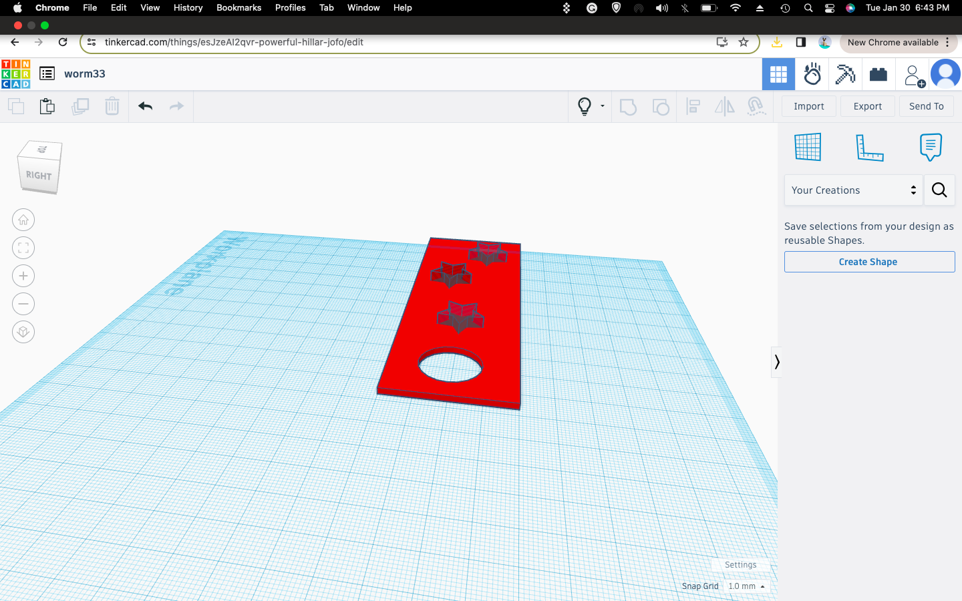
Task: Select the Notes tool icon
Action: pos(930,147)
